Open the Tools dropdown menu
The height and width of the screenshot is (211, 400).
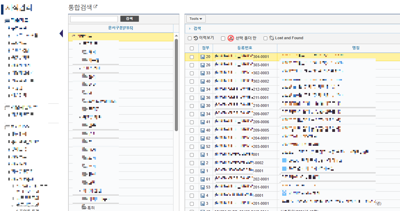tap(196, 19)
